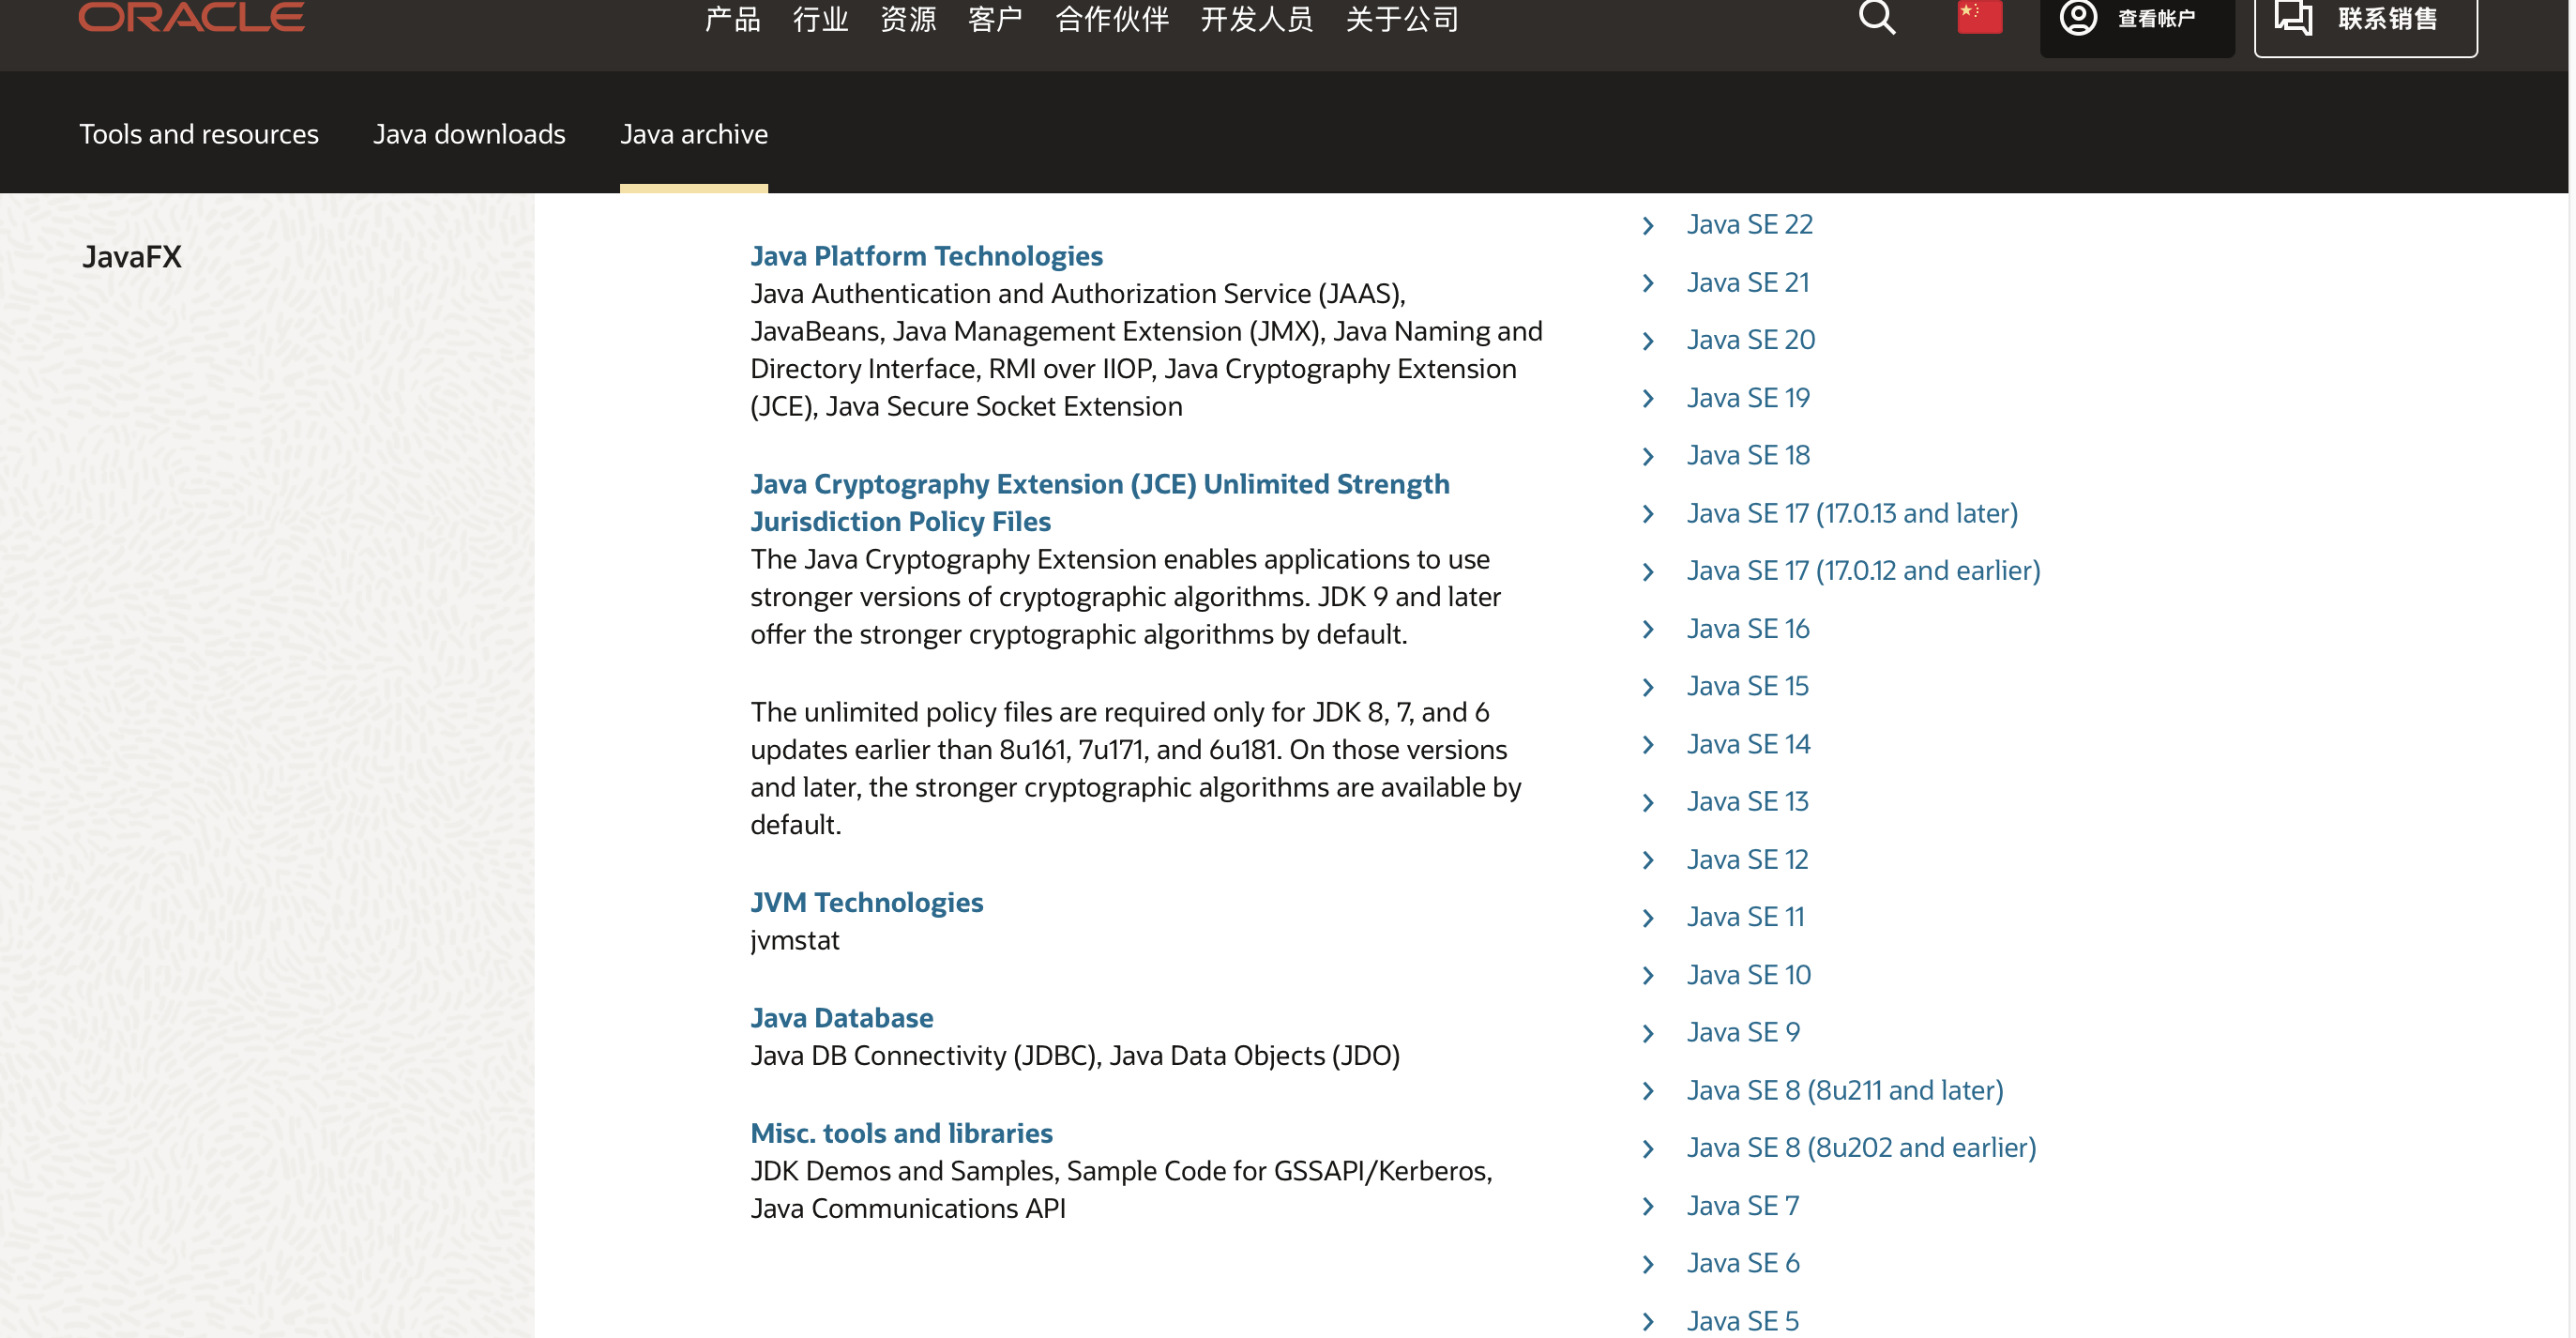Image resolution: width=2576 pixels, height=1338 pixels.
Task: Open the 资源 menu
Action: click(x=907, y=19)
